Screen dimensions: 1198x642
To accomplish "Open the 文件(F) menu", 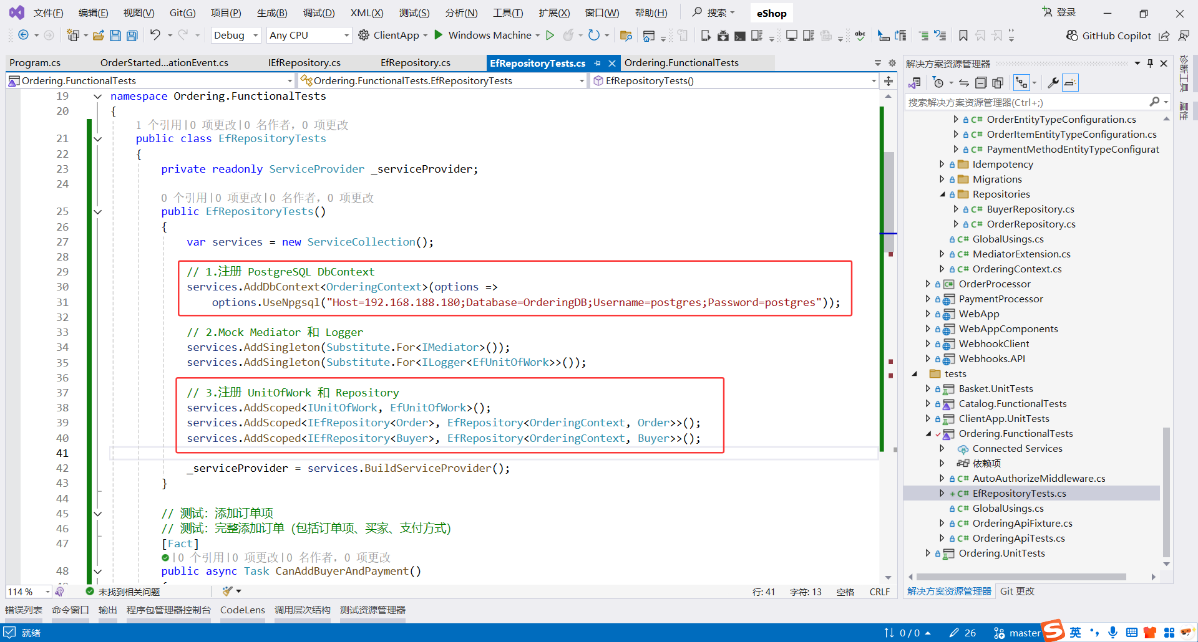I will pos(48,12).
